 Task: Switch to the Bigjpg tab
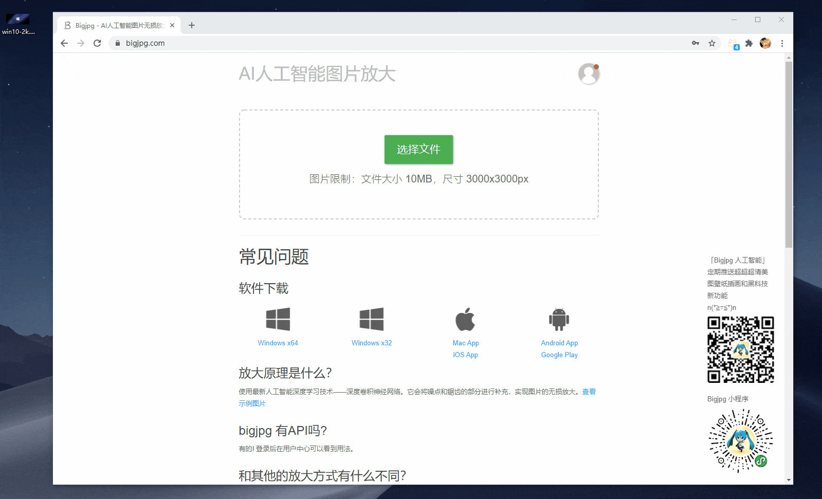click(x=118, y=25)
